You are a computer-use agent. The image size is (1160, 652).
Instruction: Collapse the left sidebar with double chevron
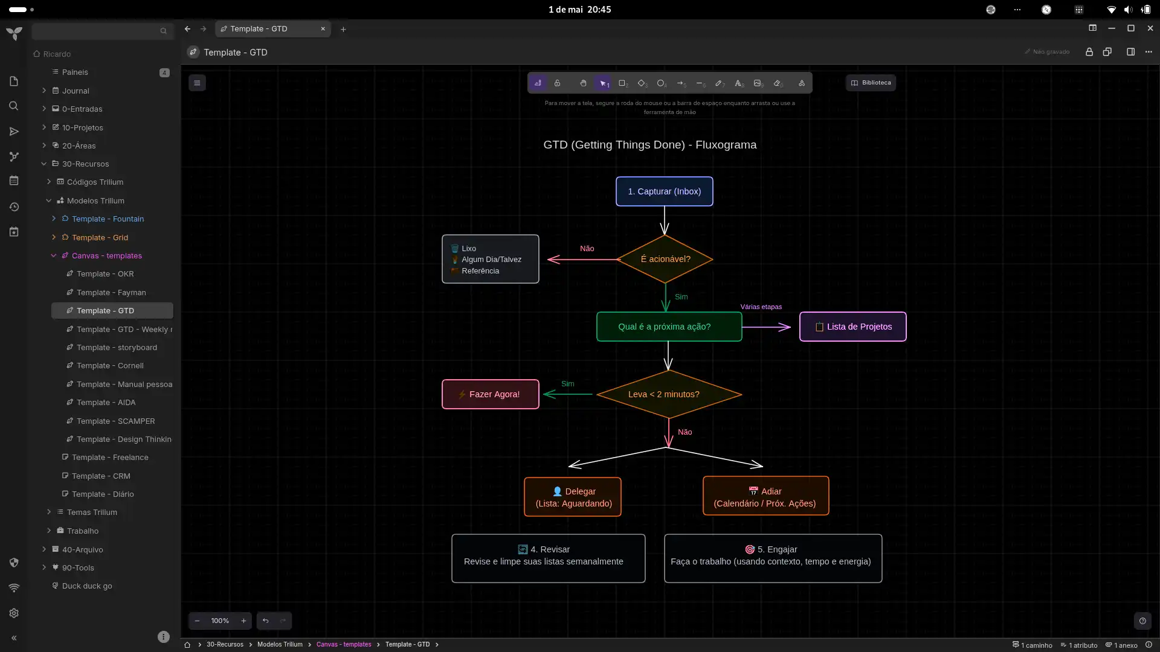click(14, 638)
